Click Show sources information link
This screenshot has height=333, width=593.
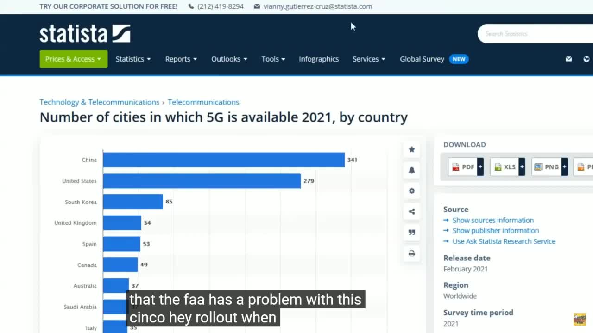(493, 220)
